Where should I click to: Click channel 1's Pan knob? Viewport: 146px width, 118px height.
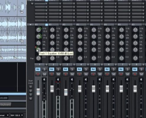[38, 58]
